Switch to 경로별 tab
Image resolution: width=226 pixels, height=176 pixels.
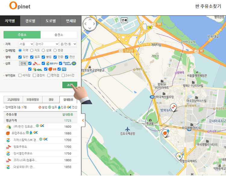[x=30, y=21]
